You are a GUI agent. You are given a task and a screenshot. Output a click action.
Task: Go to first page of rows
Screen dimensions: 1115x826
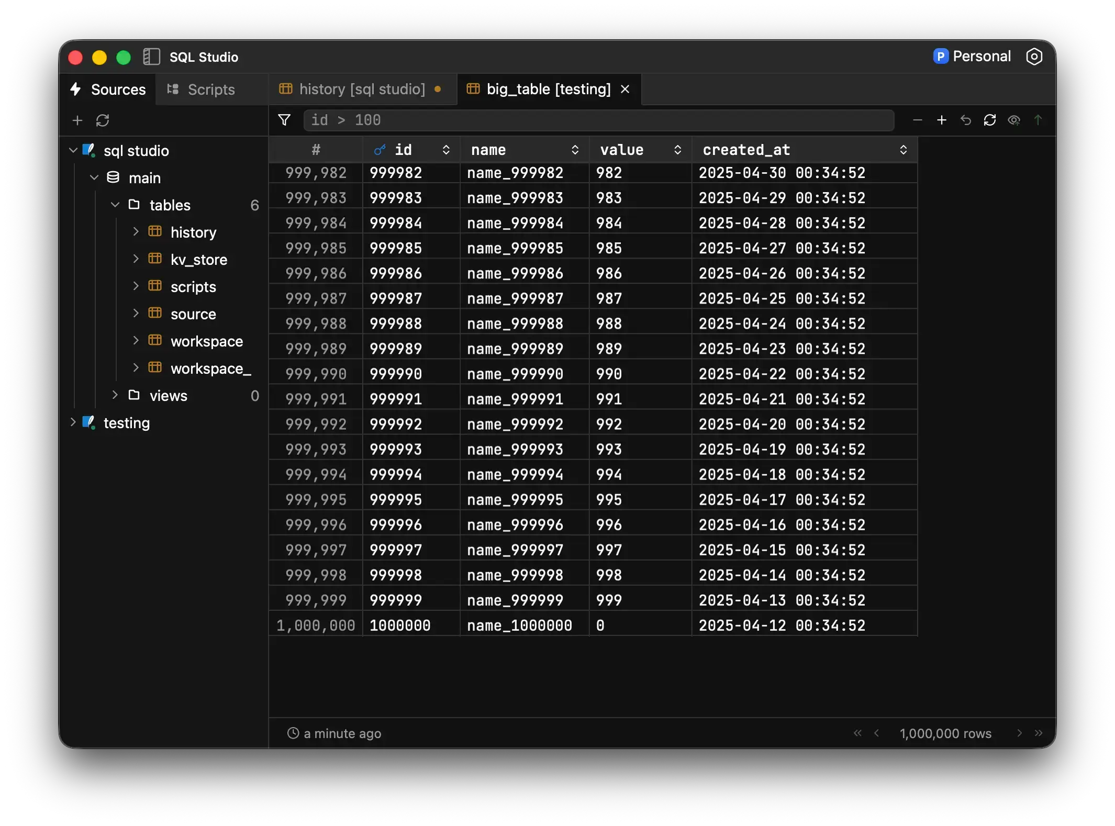coord(857,733)
